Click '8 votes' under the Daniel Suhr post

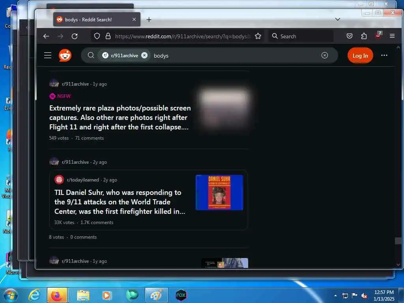point(56,237)
